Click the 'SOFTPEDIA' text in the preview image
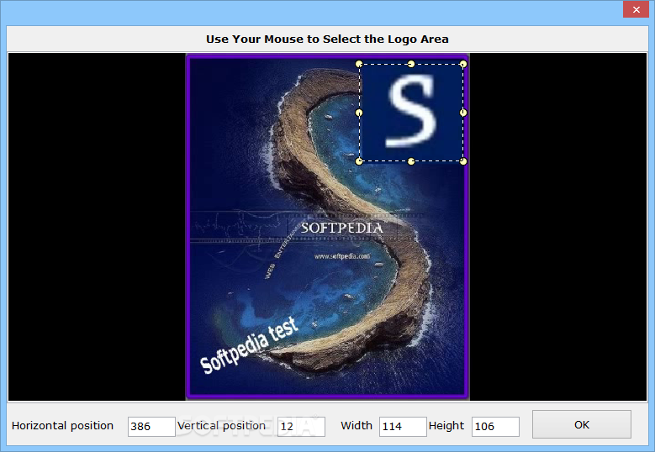 click(341, 228)
